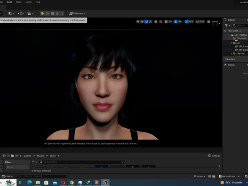Viewport: 248px width, 186px height.
Task: Click the surface snapping icon
Action: [x=161, y=22]
